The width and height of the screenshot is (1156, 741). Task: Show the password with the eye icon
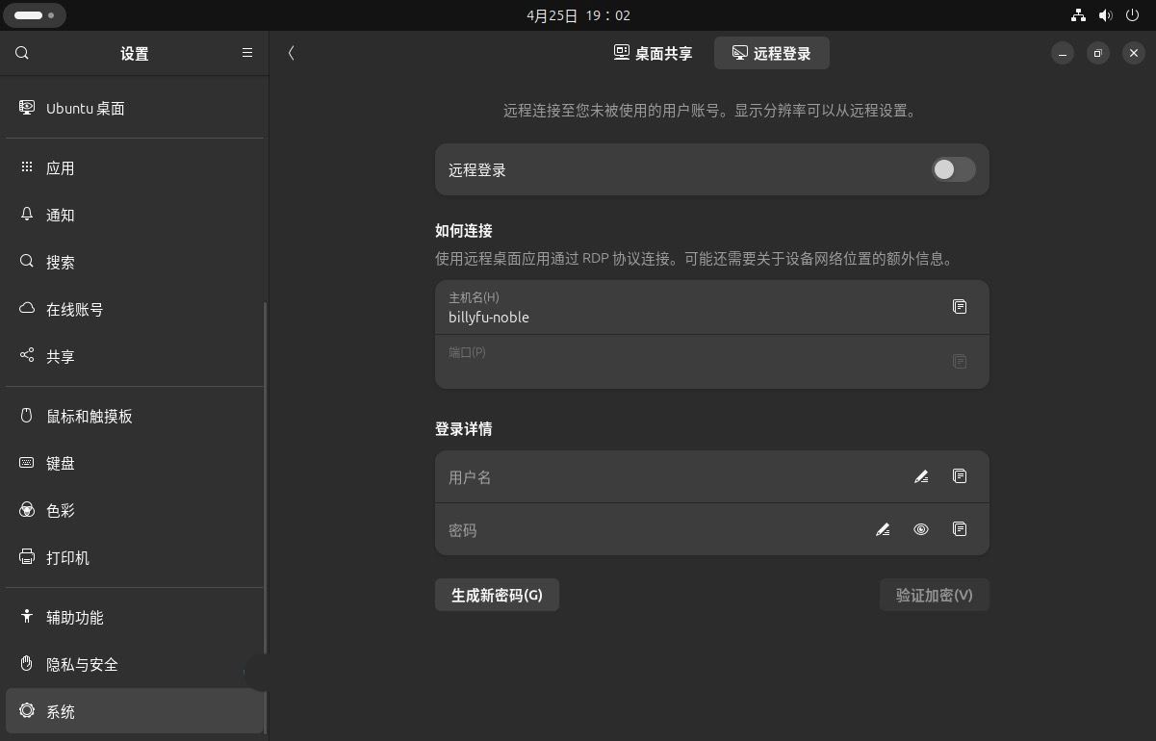(920, 529)
